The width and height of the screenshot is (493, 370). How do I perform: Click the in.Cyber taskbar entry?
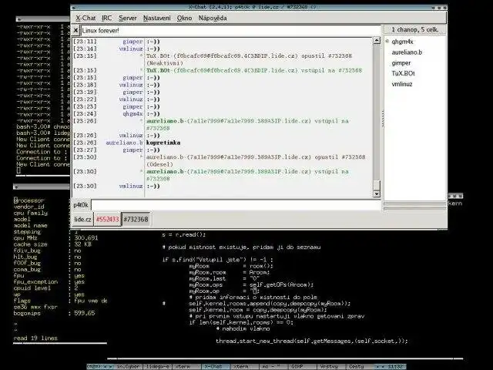tap(128, 367)
